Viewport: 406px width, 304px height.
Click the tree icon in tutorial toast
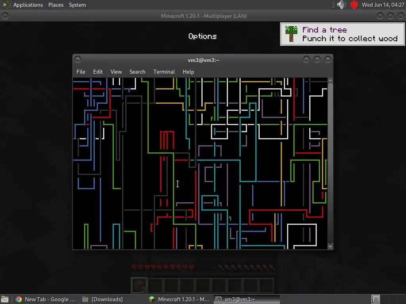click(x=291, y=34)
